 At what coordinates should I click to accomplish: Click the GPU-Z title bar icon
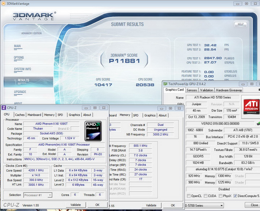(x=165, y=84)
